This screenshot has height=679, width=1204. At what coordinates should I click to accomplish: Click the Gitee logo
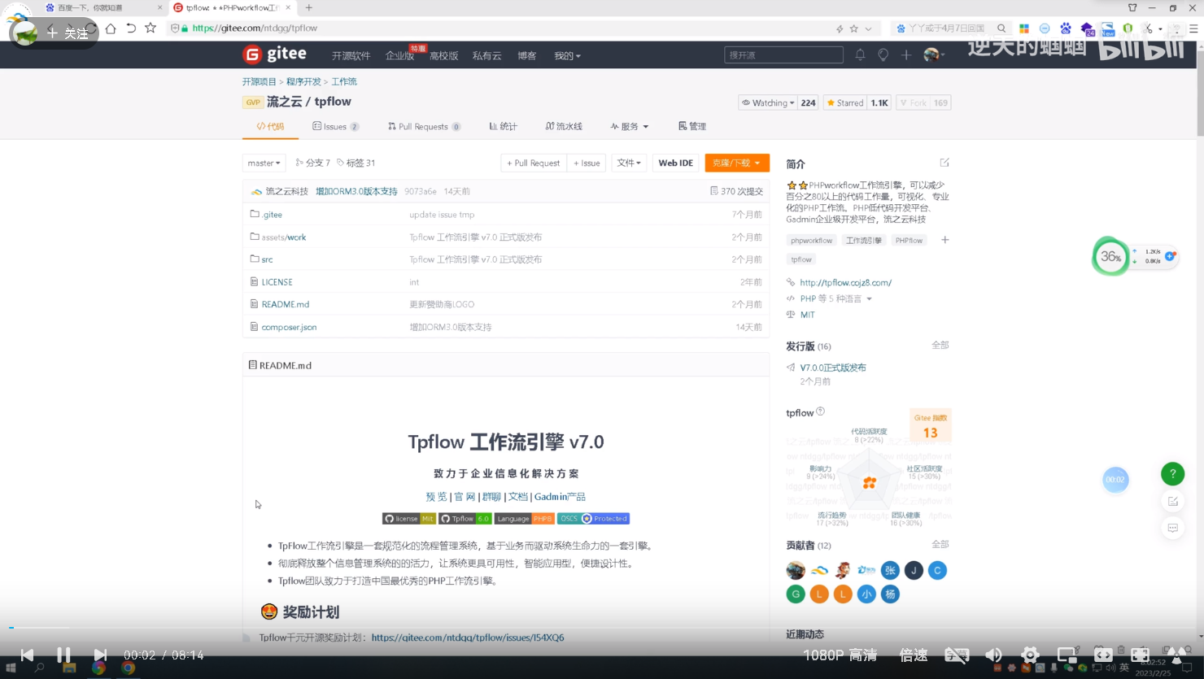click(x=275, y=54)
